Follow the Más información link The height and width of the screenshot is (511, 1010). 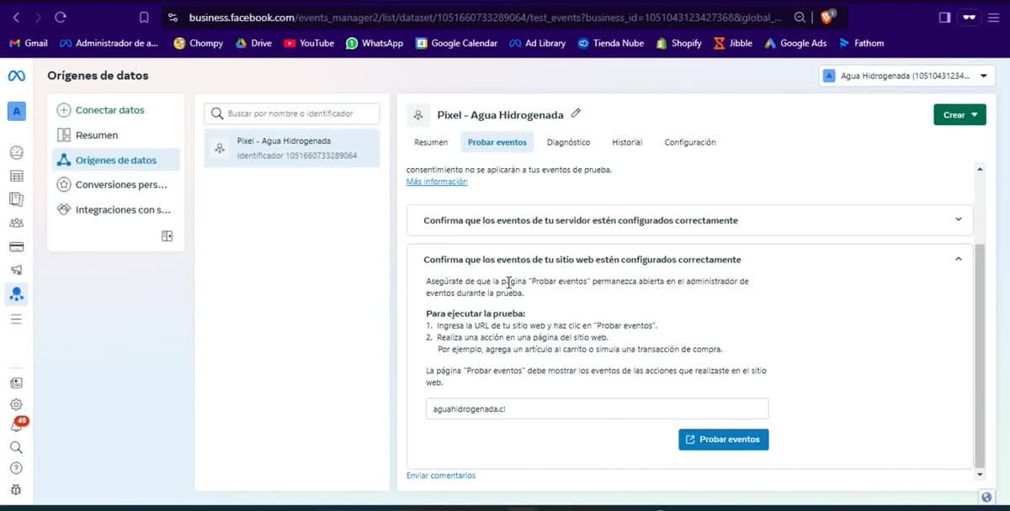coord(436,182)
